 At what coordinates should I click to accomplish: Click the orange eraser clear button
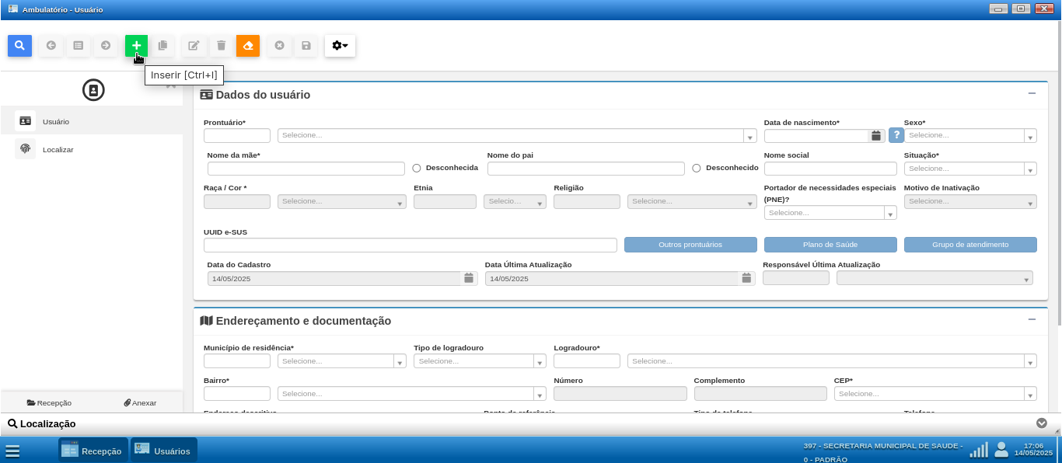(x=248, y=46)
